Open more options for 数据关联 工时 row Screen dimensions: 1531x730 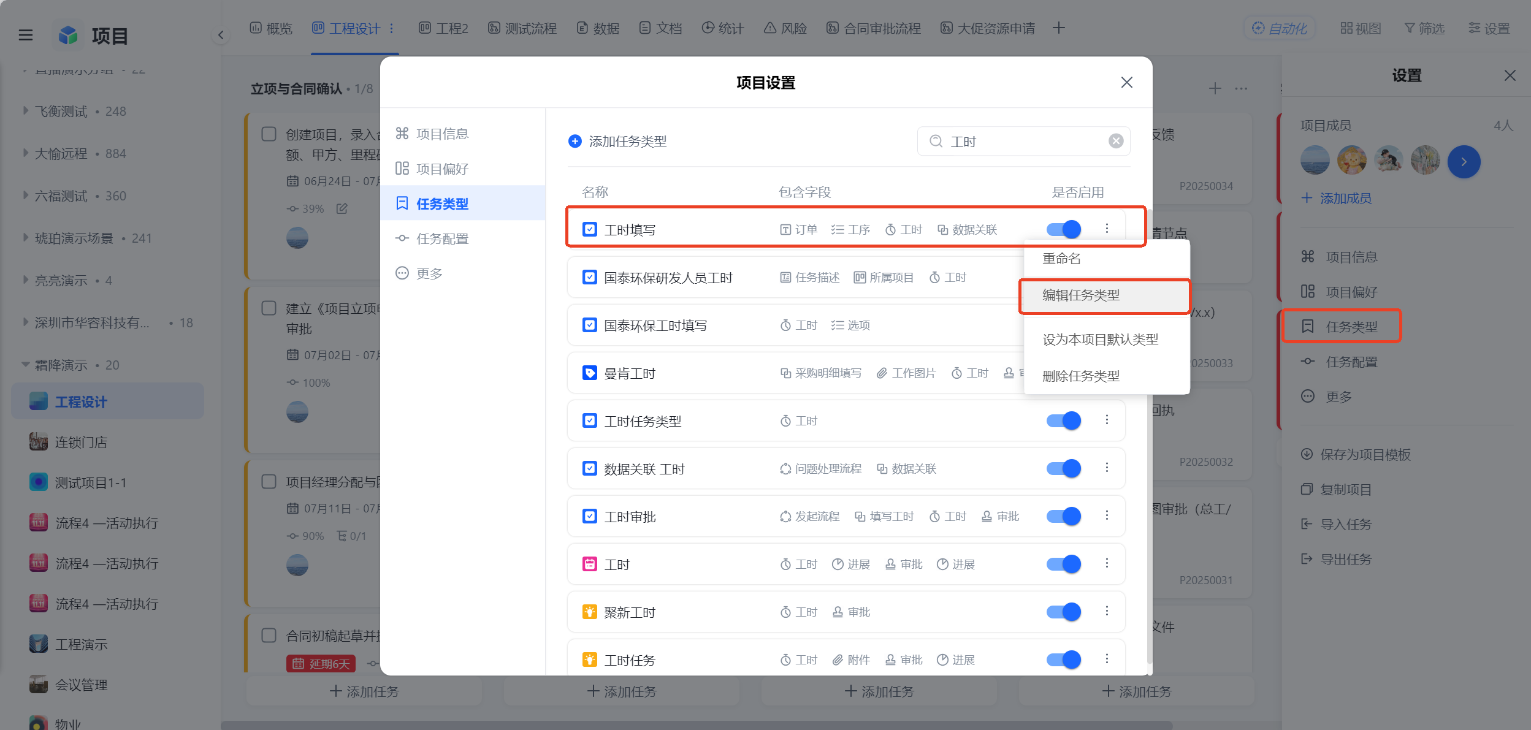(1107, 468)
